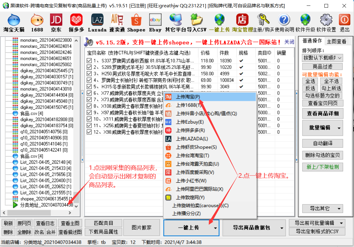The height and width of the screenshot is (247, 354).
Task: Uncheck item 2 S289 罗牌男式羊毛衫
Action: (89, 67)
